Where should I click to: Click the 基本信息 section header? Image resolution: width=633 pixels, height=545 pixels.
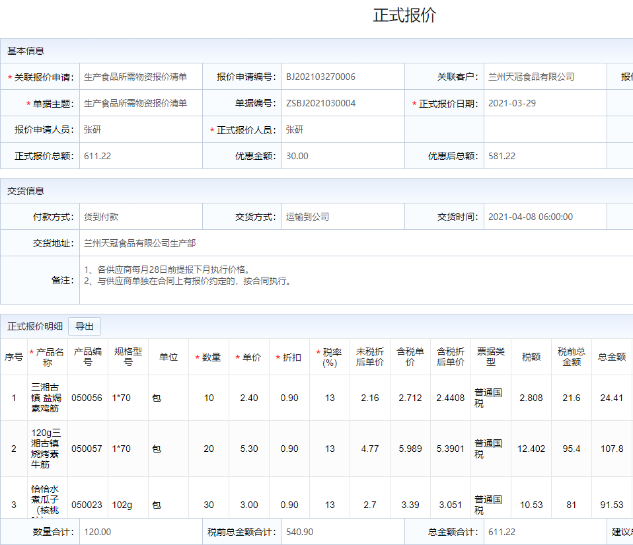(x=26, y=51)
